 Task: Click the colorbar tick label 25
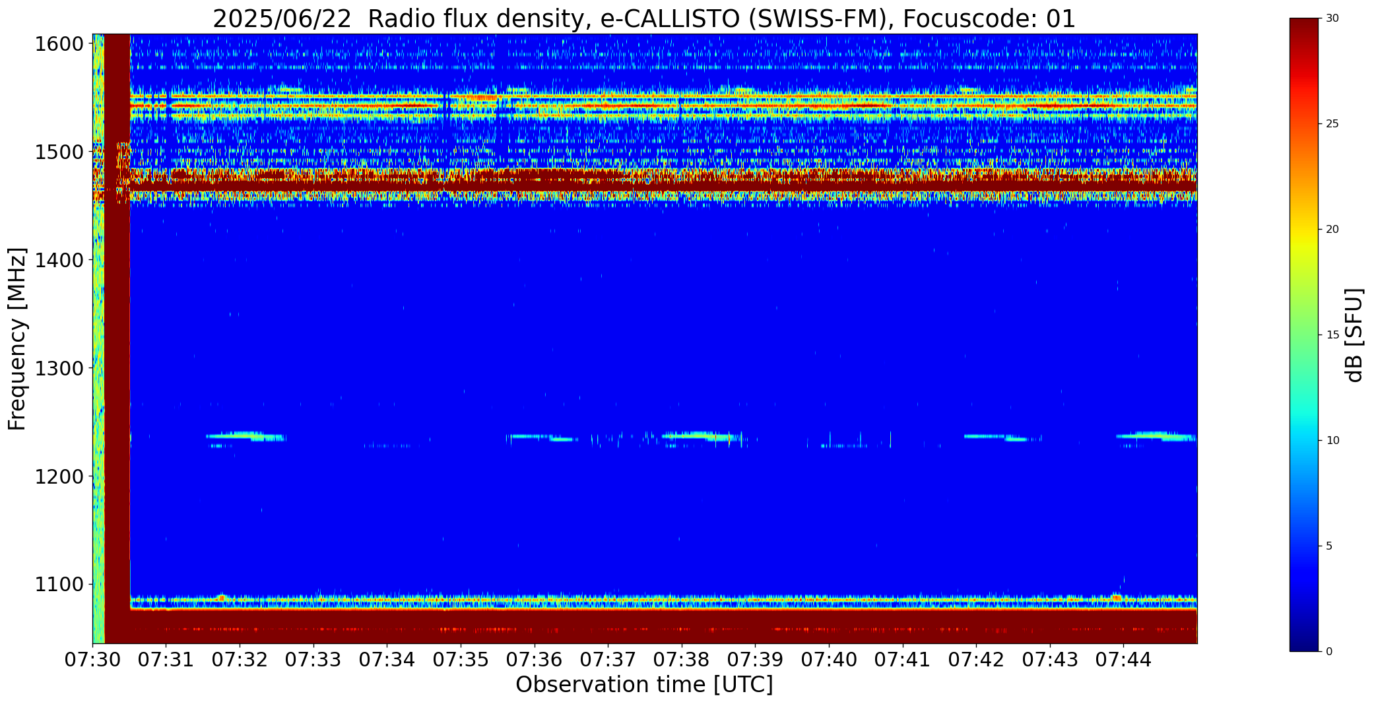pos(1332,124)
